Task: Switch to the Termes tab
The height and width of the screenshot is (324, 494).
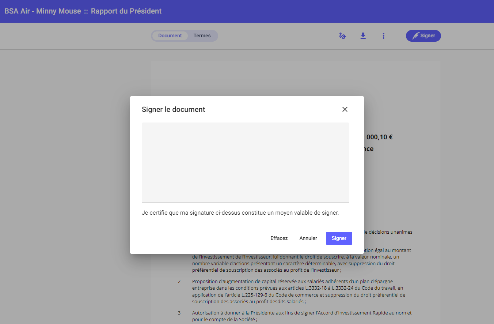Action: [x=202, y=36]
